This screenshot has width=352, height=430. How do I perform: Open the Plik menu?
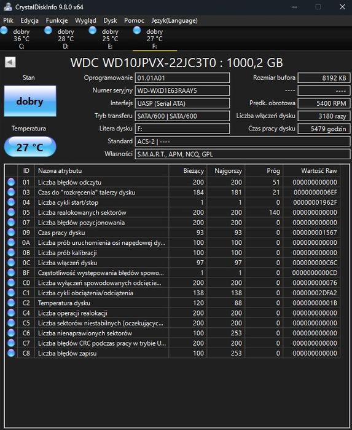pos(8,20)
